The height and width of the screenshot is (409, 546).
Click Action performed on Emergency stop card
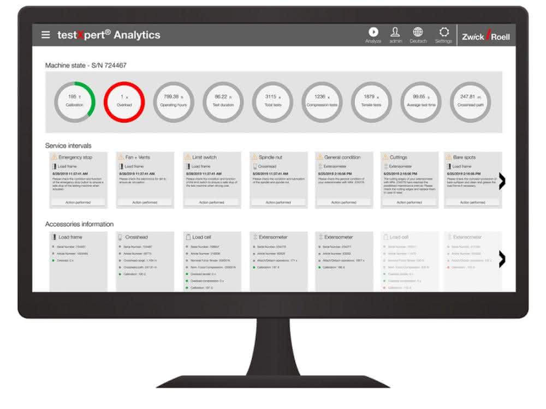click(78, 202)
